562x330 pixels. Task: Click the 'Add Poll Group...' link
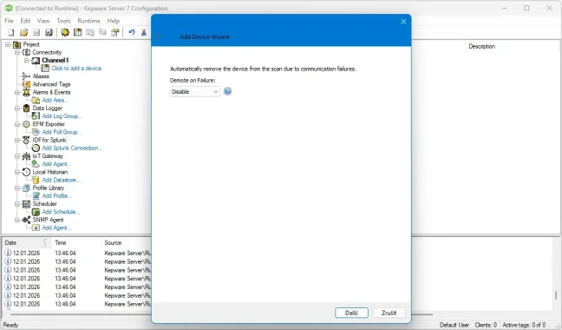tap(62, 132)
